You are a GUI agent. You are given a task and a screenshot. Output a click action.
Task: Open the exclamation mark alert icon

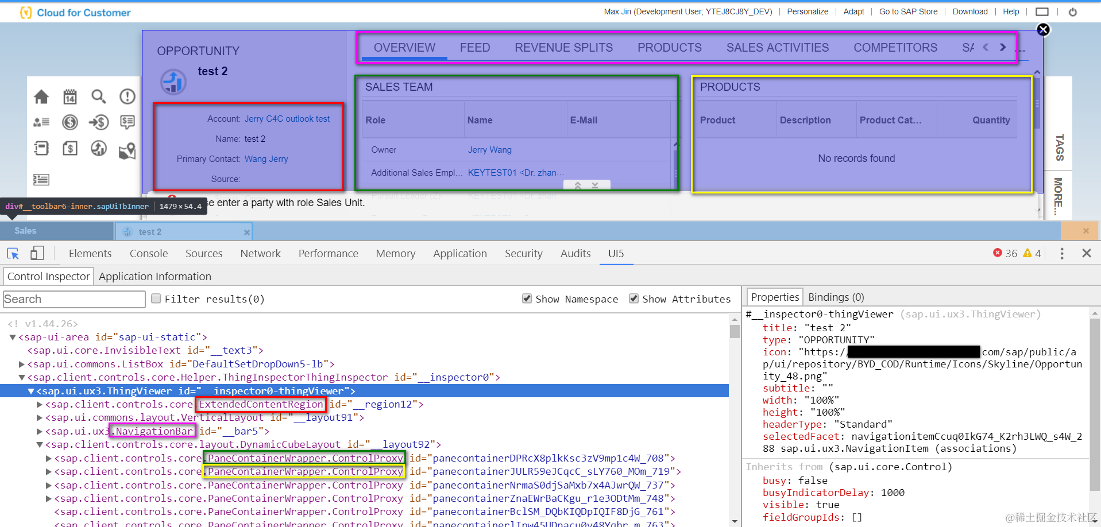pyautogui.click(x=127, y=96)
